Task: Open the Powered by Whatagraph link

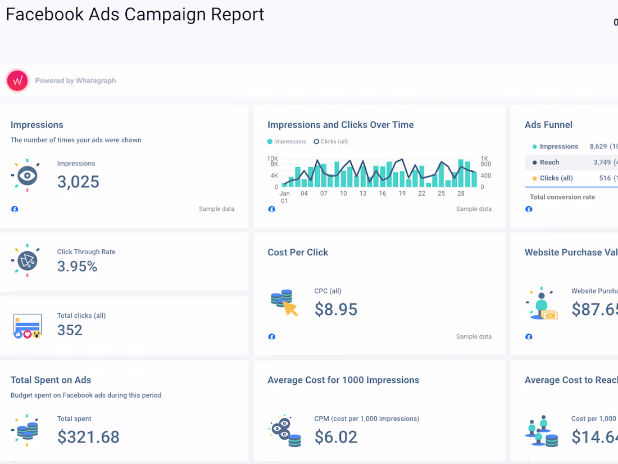Action: point(75,80)
